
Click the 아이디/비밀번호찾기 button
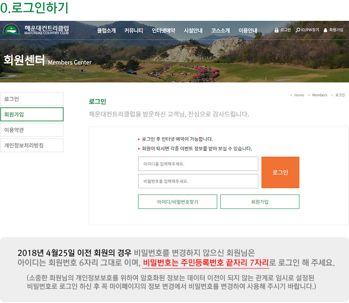(x=177, y=202)
